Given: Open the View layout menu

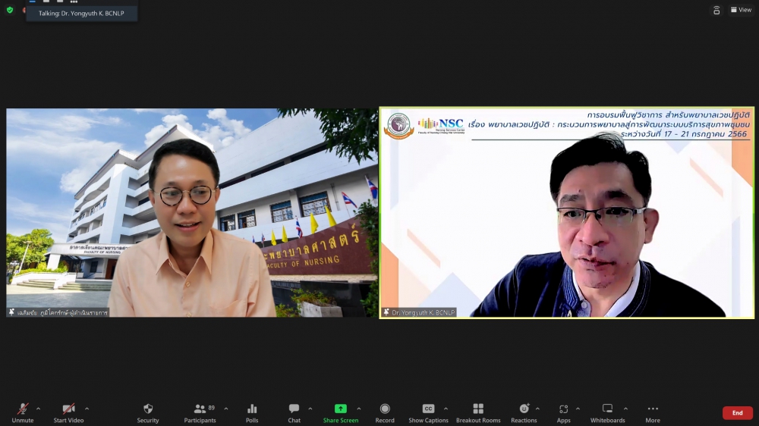Looking at the screenshot, I should 741,10.
